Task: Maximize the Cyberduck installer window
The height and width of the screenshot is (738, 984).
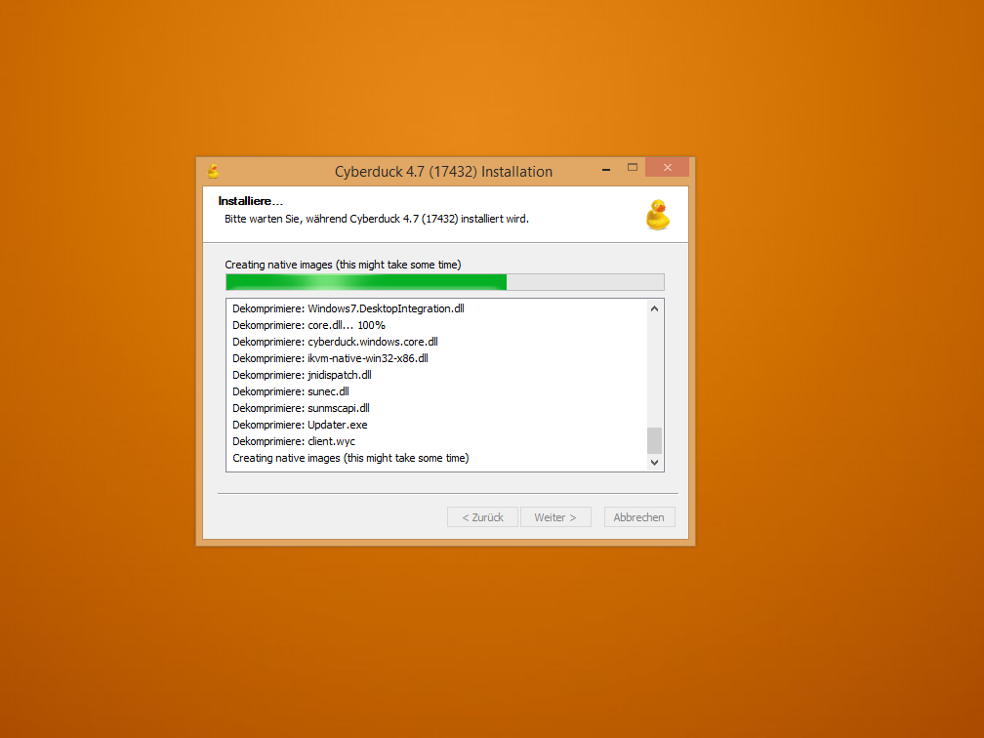Action: coord(632,168)
